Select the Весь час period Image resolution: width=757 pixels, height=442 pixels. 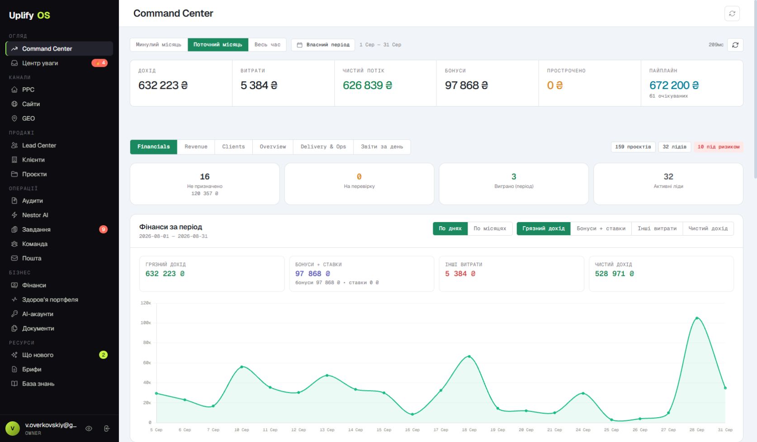(x=267, y=45)
